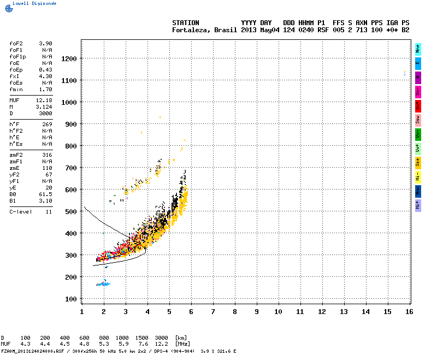
Task: Click the yE value 20
Action: coord(49,188)
